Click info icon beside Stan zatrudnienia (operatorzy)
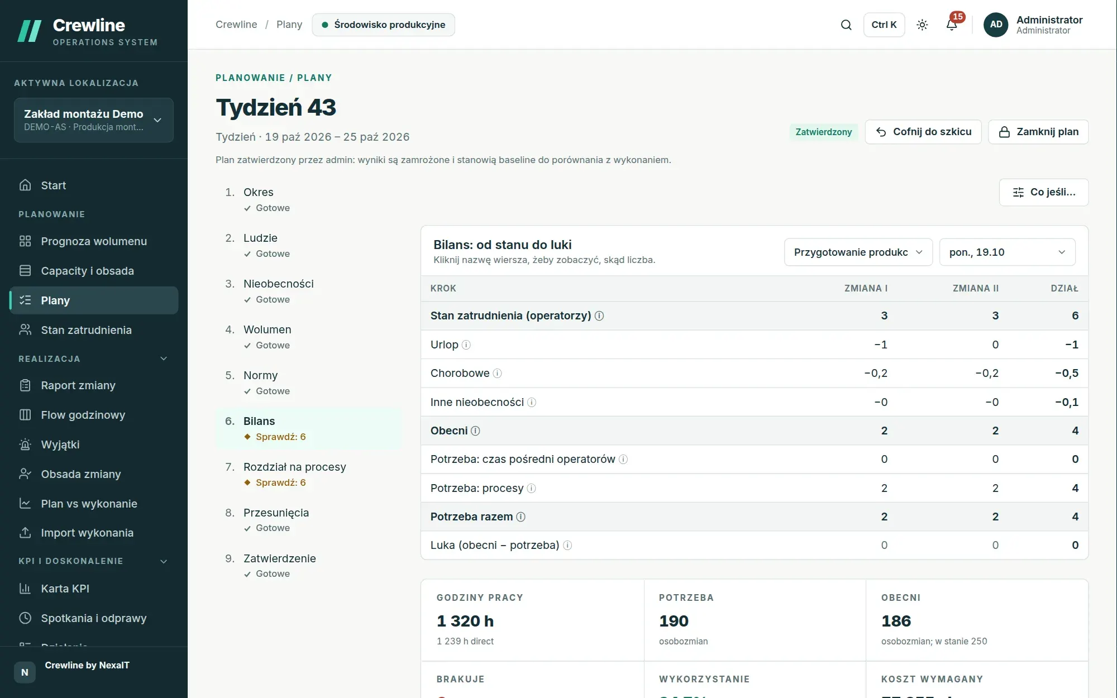The width and height of the screenshot is (1117, 698). [599, 316]
